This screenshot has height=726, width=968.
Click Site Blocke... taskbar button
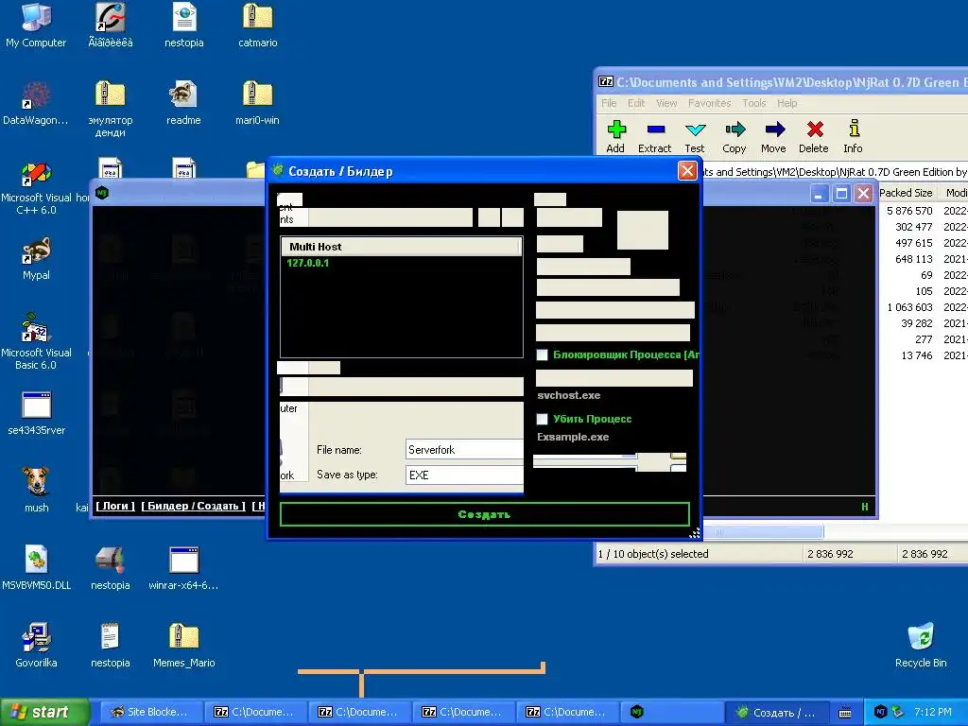click(151, 712)
